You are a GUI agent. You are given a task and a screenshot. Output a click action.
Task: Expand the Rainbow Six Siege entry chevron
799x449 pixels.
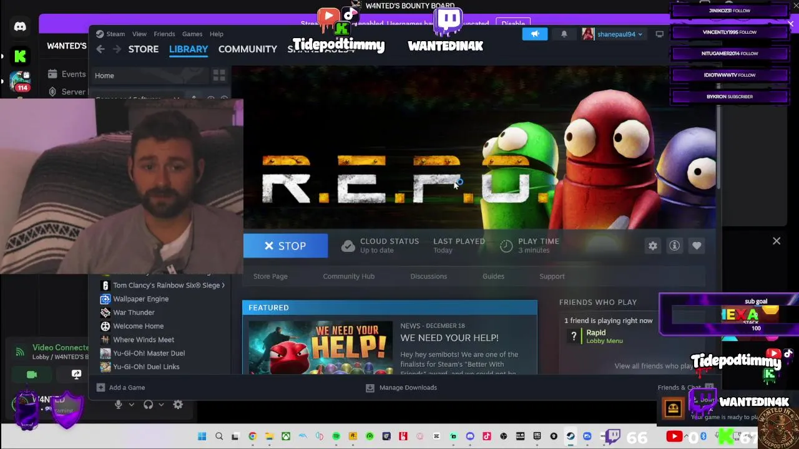pos(223,286)
